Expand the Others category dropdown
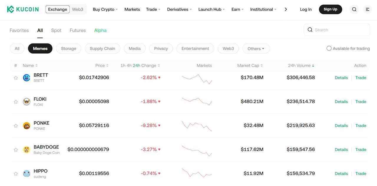The width and height of the screenshot is (377, 186). point(256,48)
